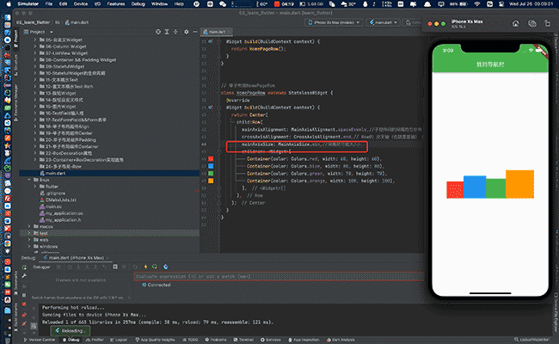
Task: Open Simulator Device menu
Action: (x=81, y=4)
